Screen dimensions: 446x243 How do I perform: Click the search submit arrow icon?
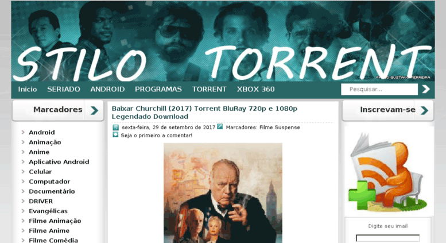(426, 89)
